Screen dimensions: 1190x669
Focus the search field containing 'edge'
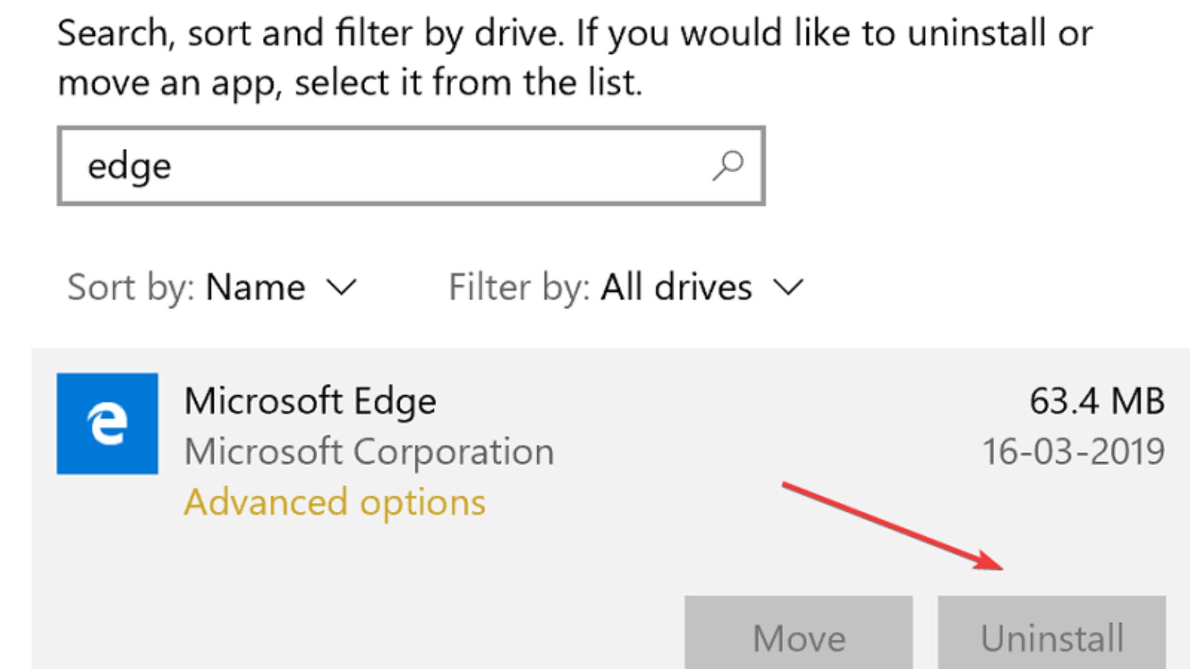397,166
